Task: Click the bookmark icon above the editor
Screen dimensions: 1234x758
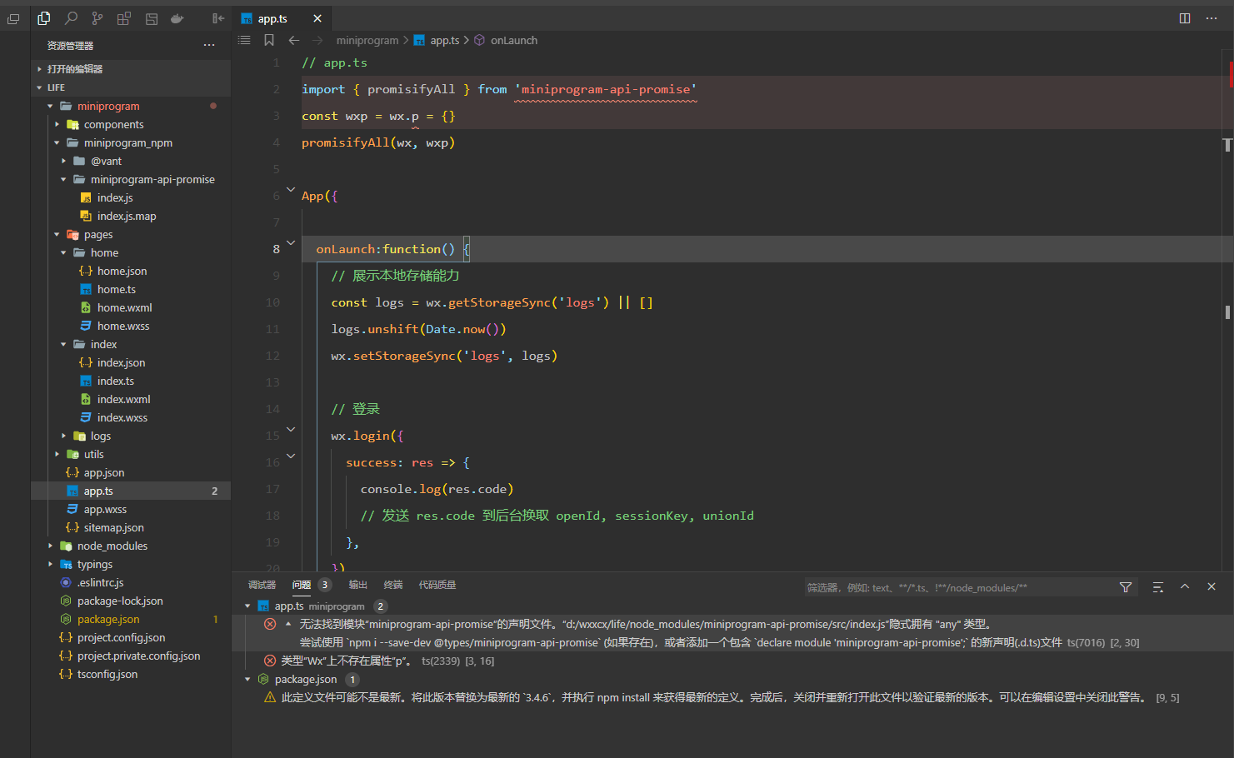Action: pyautogui.click(x=269, y=40)
